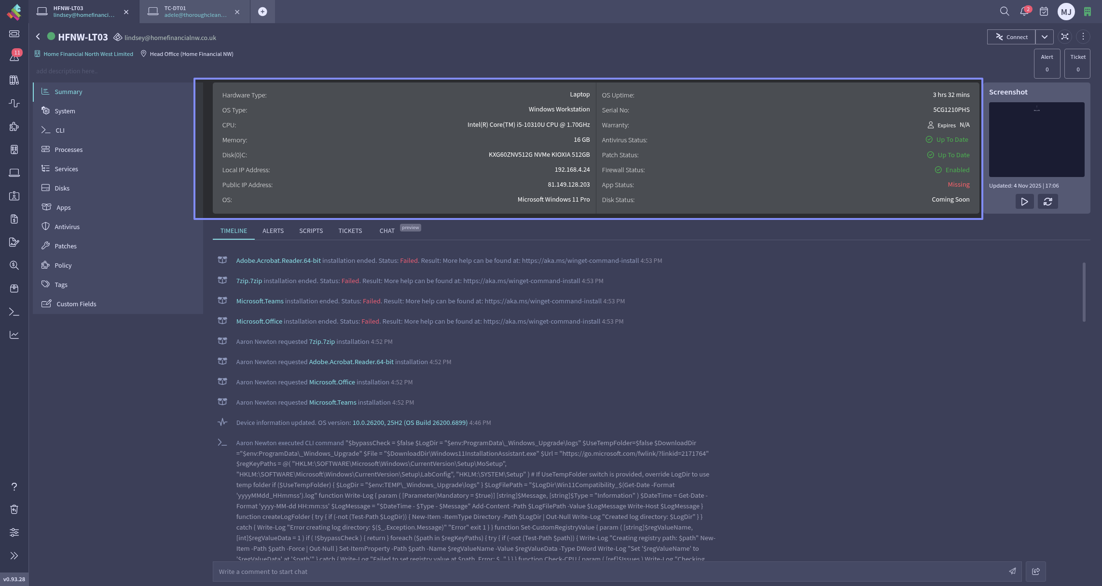Click the Connect button

[x=1011, y=37]
